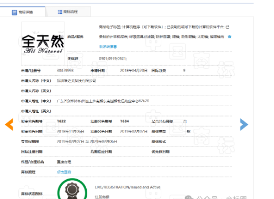Click the orange previous-record arrow
274x199 pixels.
(9, 124)
